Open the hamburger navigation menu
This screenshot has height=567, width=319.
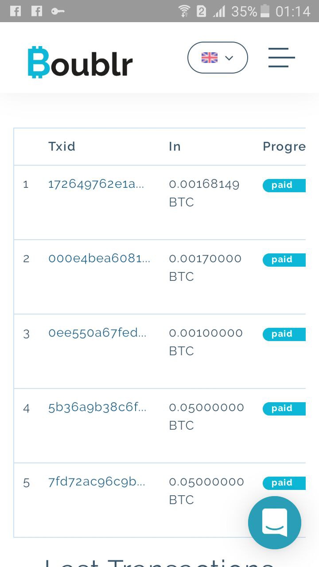281,58
